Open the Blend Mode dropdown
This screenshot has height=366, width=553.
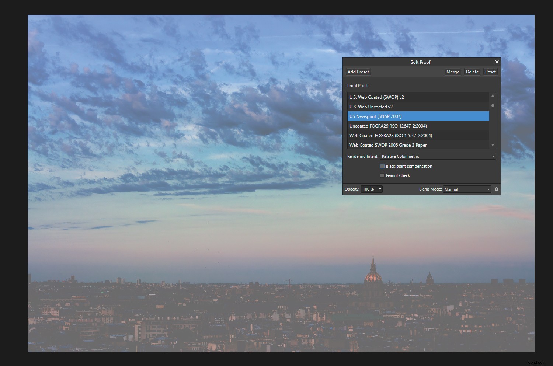(x=466, y=189)
